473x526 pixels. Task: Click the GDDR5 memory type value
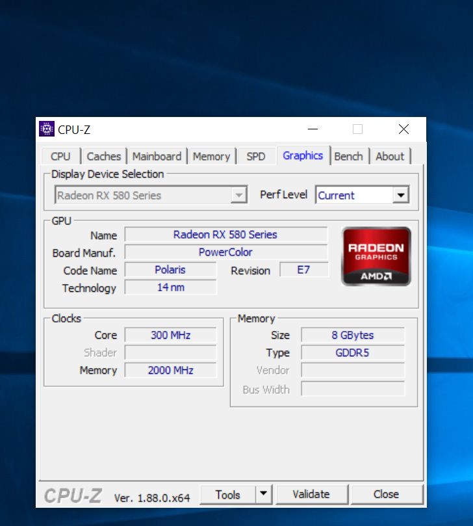pos(353,352)
